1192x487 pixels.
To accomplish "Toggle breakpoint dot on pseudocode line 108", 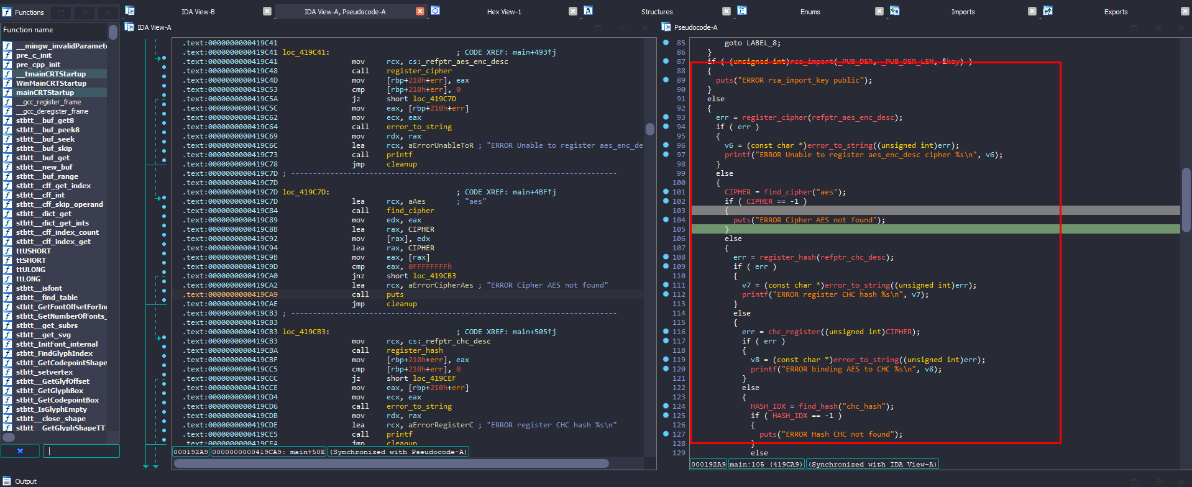I will 666,257.
